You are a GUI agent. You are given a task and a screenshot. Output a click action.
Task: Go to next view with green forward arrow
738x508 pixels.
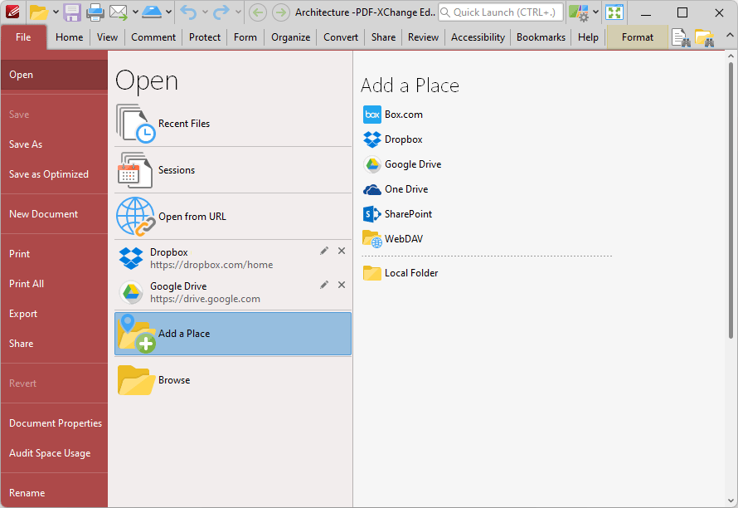click(281, 12)
